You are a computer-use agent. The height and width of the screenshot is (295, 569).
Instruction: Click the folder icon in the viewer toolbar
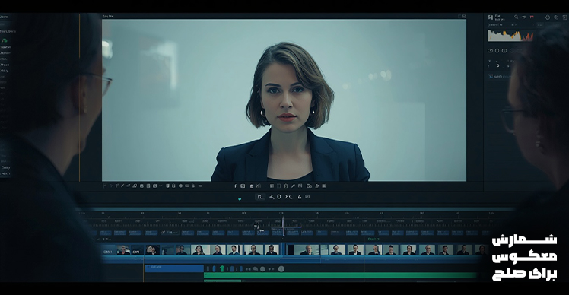[309, 186]
